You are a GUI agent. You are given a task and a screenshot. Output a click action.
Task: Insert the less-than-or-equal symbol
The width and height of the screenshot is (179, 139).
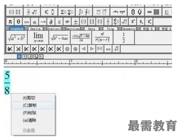(59, 22)
